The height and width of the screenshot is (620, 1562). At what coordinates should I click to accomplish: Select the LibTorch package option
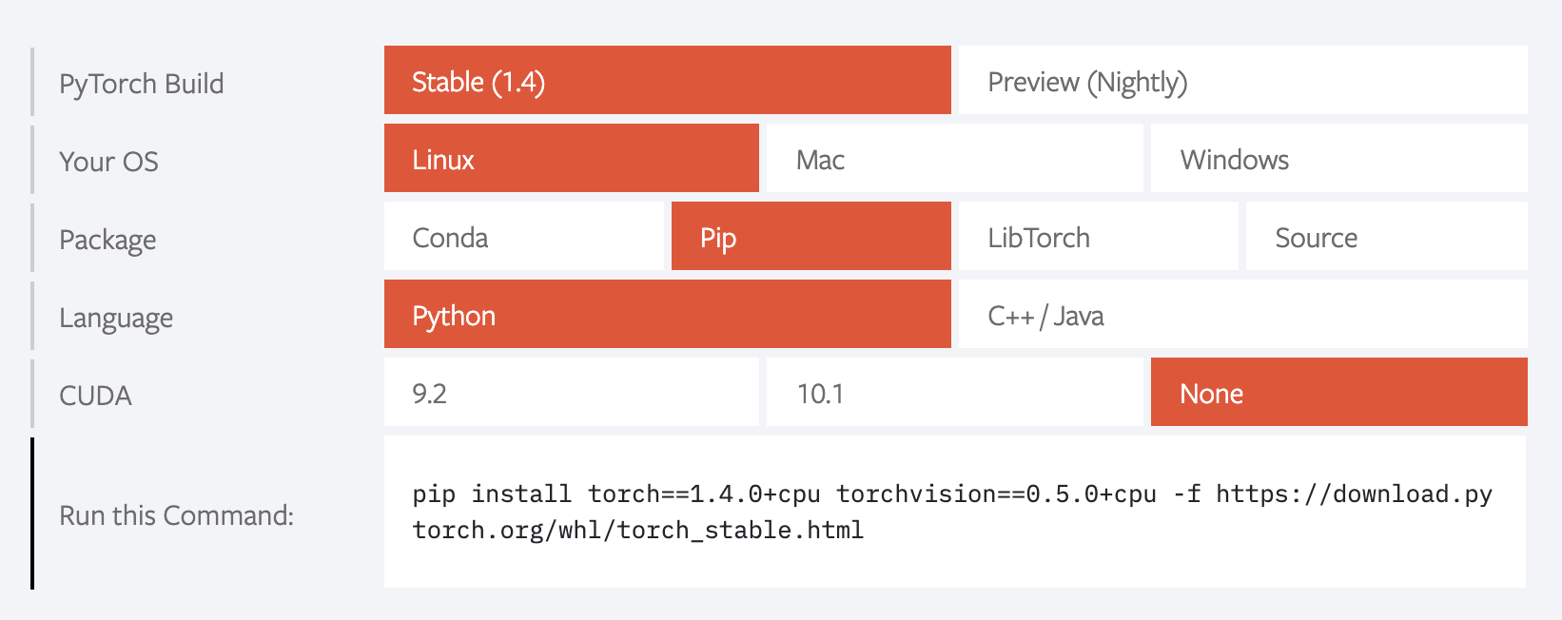(1098, 237)
